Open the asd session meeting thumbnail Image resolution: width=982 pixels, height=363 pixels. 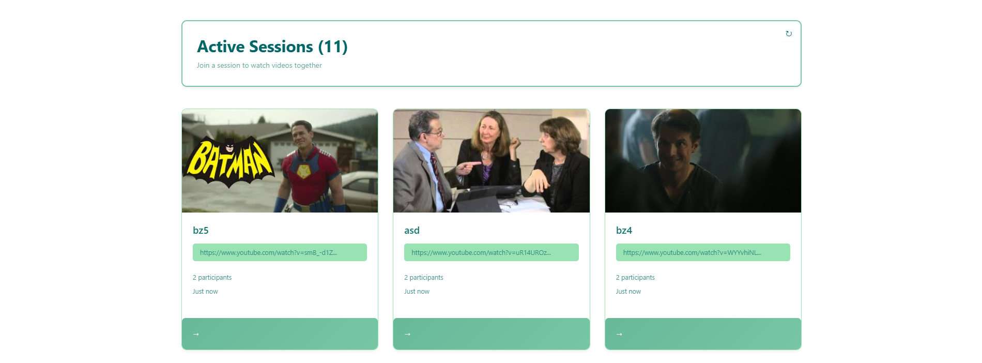[492, 161]
